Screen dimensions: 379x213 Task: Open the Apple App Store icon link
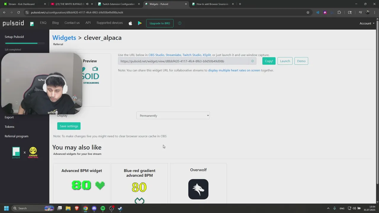(130, 23)
